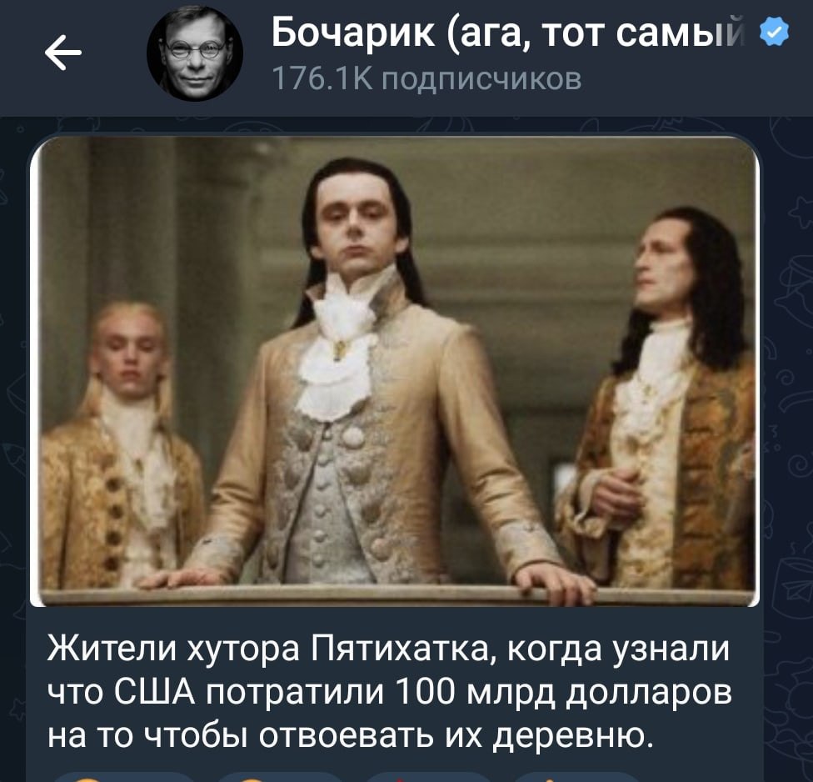813x782 pixels.
Task: Click the railing at the photo bottom
Action: pos(395,596)
